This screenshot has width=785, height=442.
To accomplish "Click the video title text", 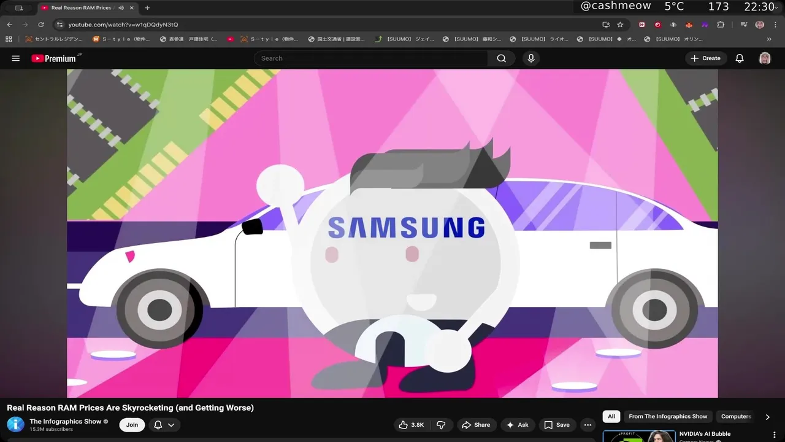I will (130, 408).
